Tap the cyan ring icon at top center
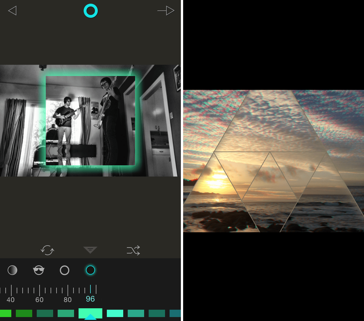364x321 pixels. click(91, 11)
